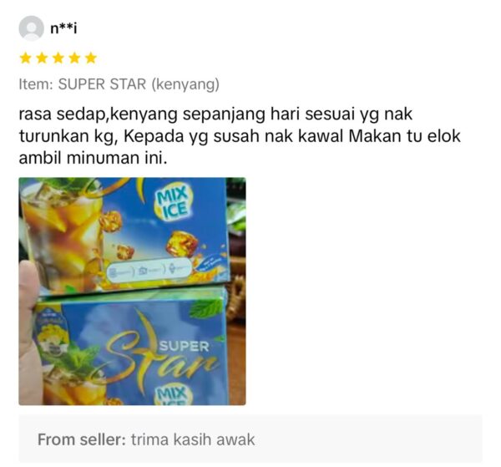Click the SUPER Star logo on lower box

163,351
